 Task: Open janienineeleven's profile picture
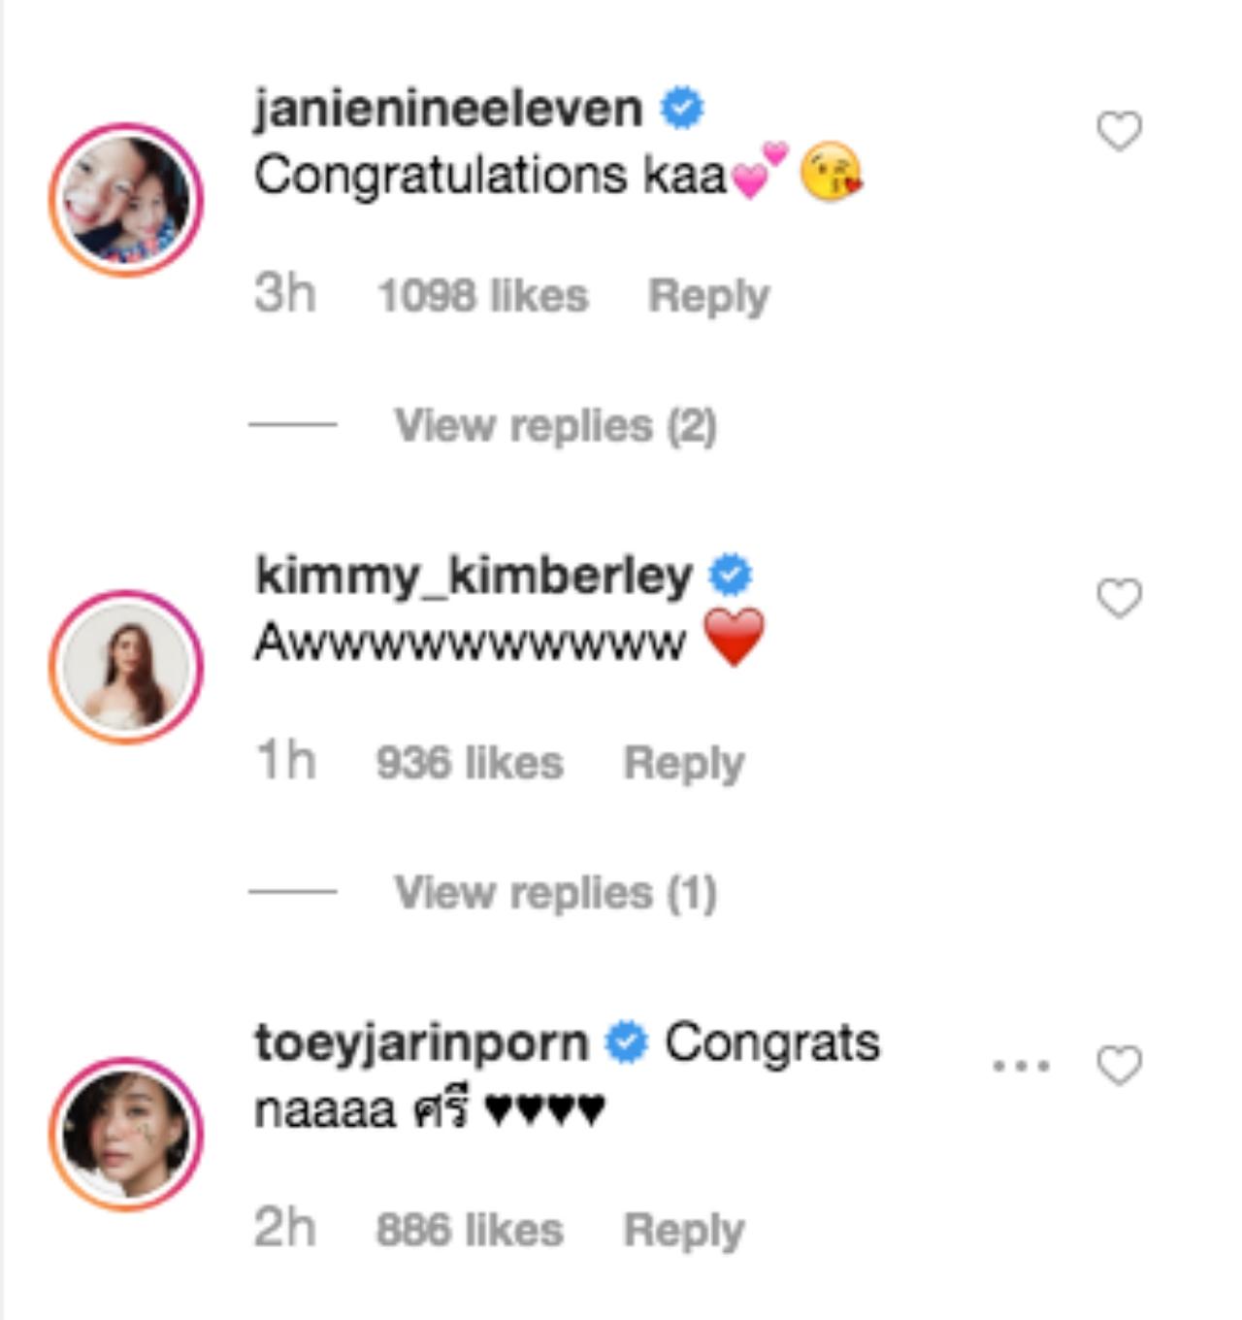click(x=126, y=200)
